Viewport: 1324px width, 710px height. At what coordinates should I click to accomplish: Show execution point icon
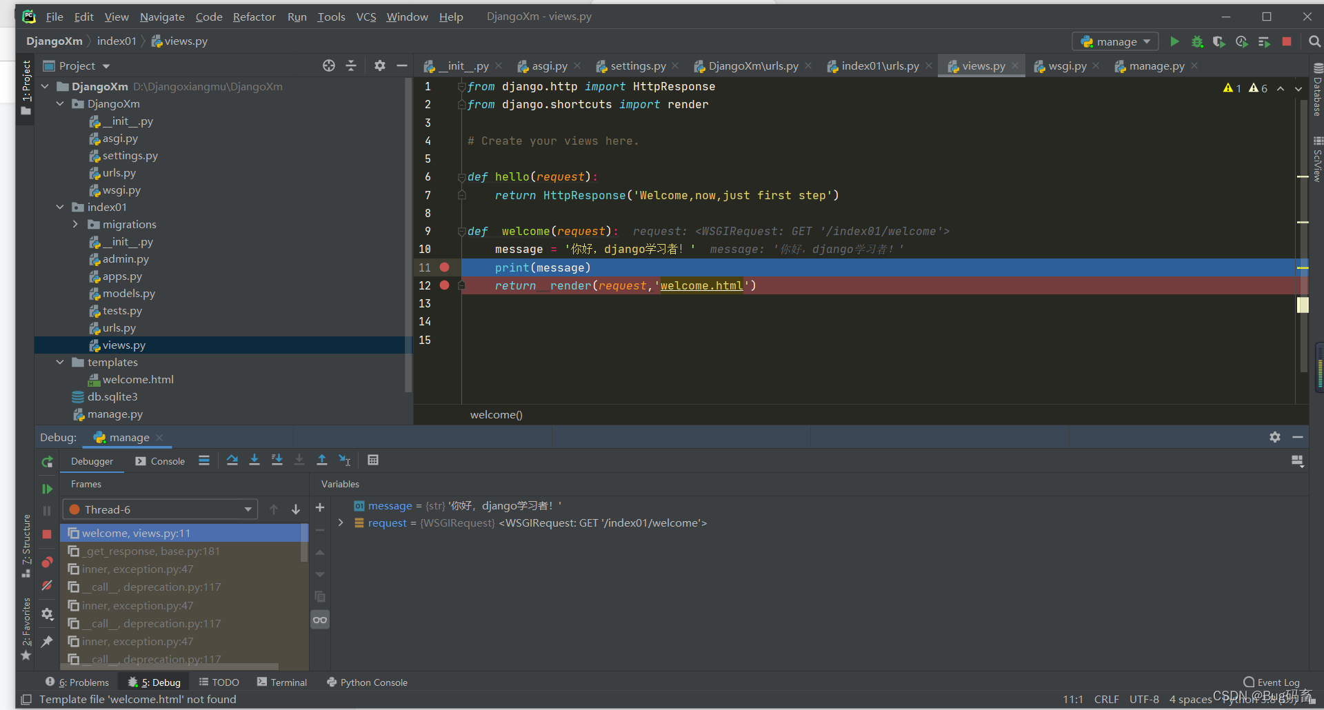[204, 460]
